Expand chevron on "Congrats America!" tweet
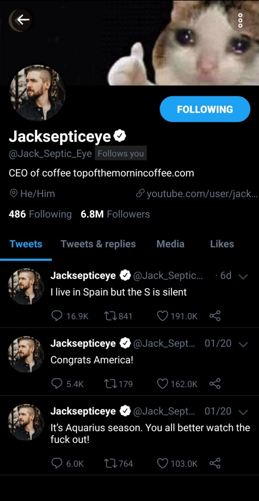 [243, 344]
